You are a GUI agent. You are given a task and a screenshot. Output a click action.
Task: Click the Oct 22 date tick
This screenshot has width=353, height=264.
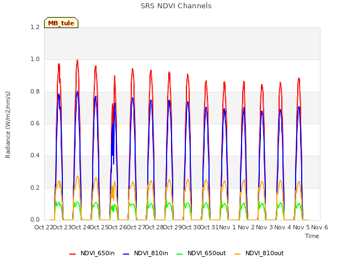(44, 227)
